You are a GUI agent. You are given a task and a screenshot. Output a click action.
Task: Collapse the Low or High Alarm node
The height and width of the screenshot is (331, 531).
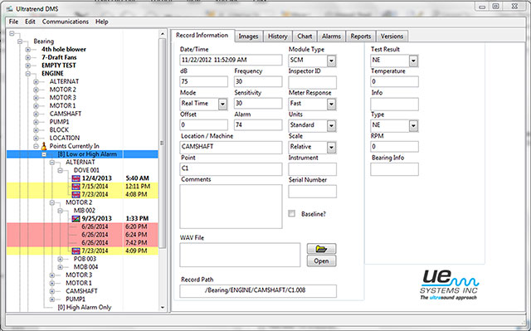(x=44, y=154)
